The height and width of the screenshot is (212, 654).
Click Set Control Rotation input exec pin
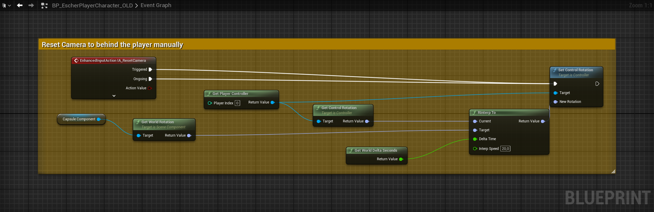click(555, 84)
